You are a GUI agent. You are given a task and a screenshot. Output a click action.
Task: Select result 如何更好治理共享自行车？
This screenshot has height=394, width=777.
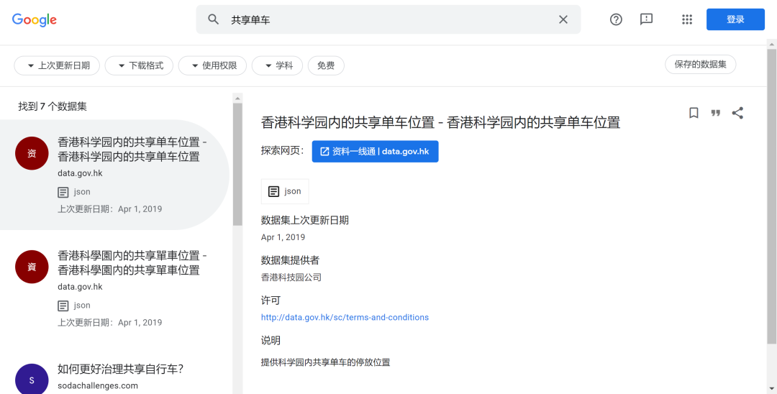pos(120,370)
